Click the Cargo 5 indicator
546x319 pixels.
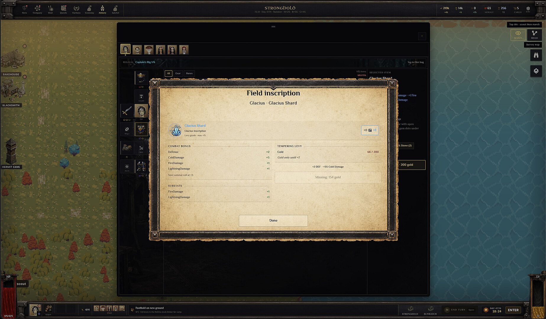518,9
